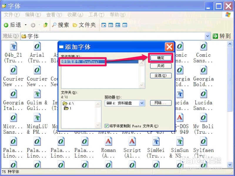Screen dimensions: 235x176
Task: Minimize the Fonts window
Action: pos(209,6)
